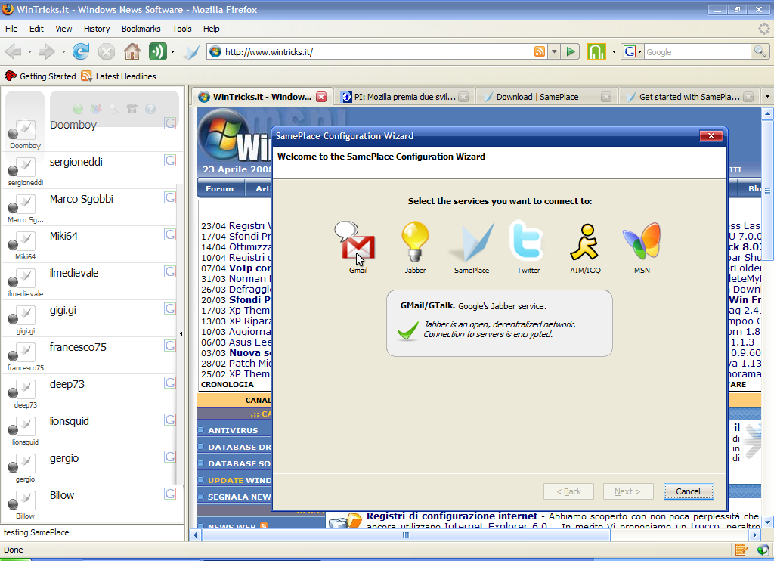774x561 pixels.
Task: Select contact francesco75 in sidebar
Action: (91, 355)
